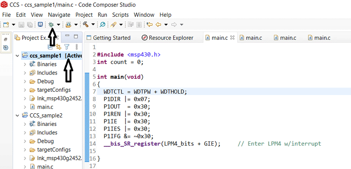Open the Project menu
Image resolution: width=351 pixels, height=169 pixels.
coord(84,15)
